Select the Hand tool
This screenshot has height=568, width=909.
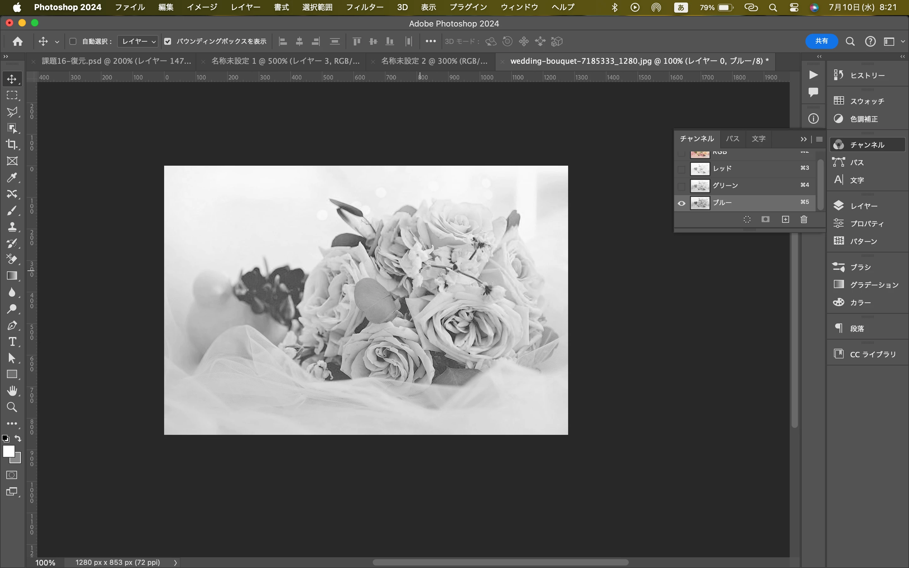pyautogui.click(x=12, y=391)
